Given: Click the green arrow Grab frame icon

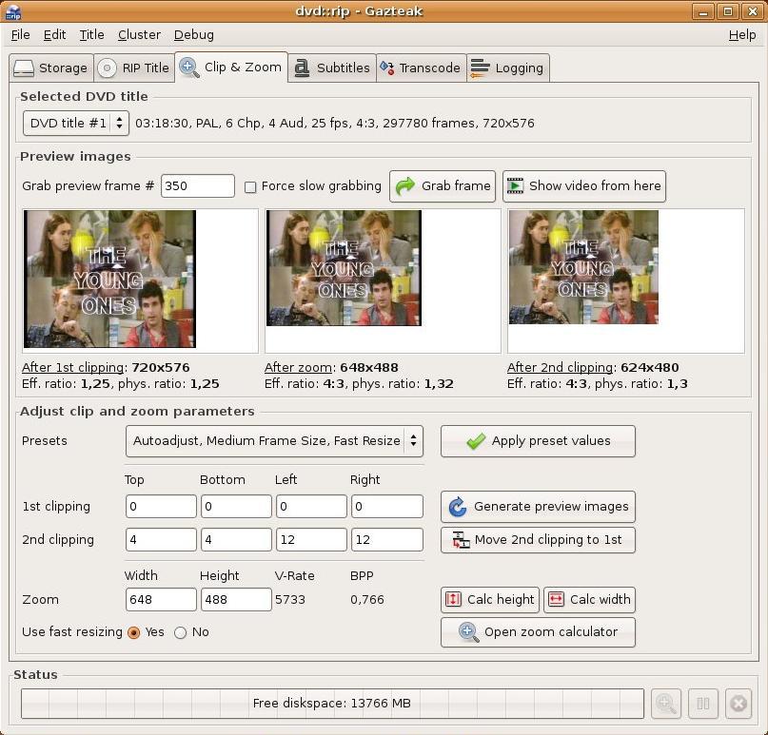Looking at the screenshot, I should [x=405, y=186].
